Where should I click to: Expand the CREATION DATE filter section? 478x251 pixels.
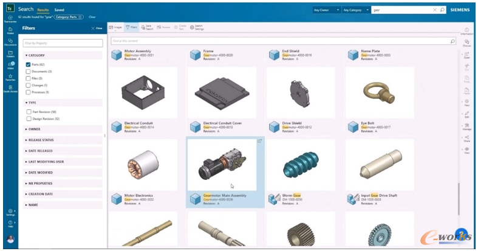[63, 194]
